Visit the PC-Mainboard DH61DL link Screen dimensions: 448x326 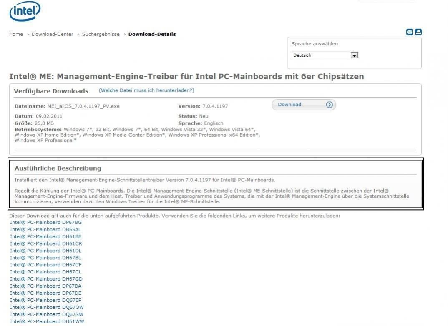tap(46, 251)
